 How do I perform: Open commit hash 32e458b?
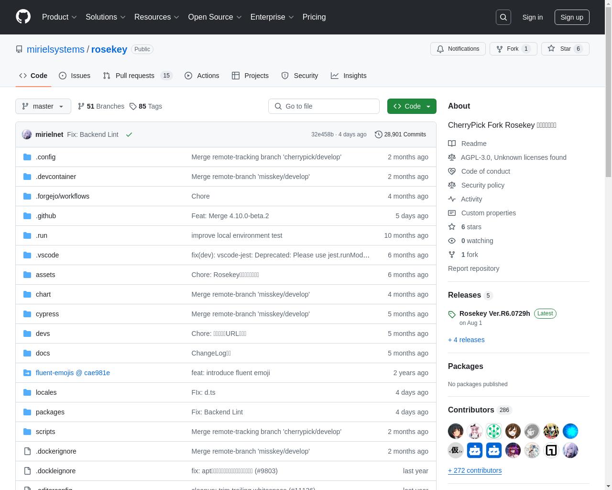322,134
